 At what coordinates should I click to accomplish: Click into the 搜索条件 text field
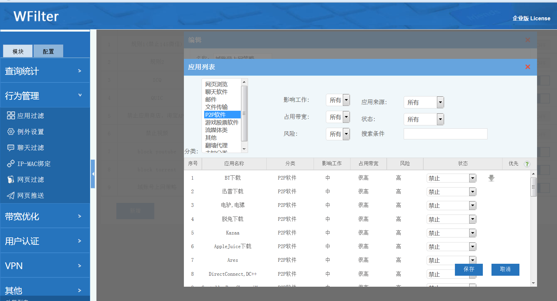pos(445,134)
